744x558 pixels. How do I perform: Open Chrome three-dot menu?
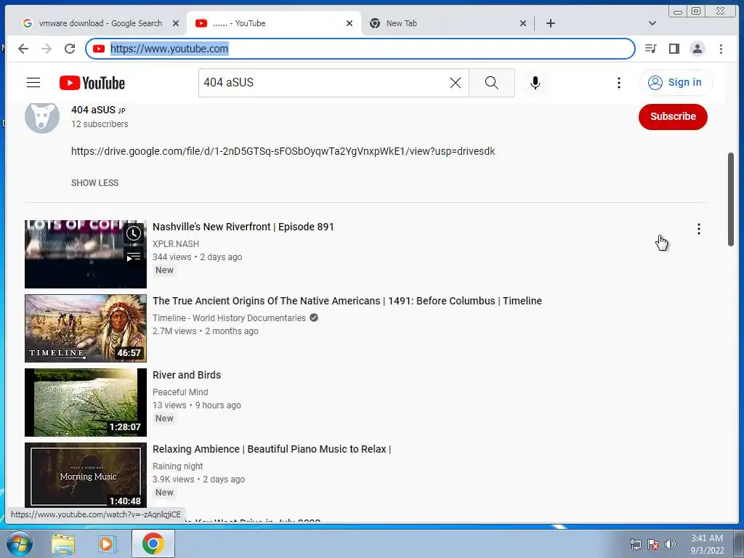point(721,49)
